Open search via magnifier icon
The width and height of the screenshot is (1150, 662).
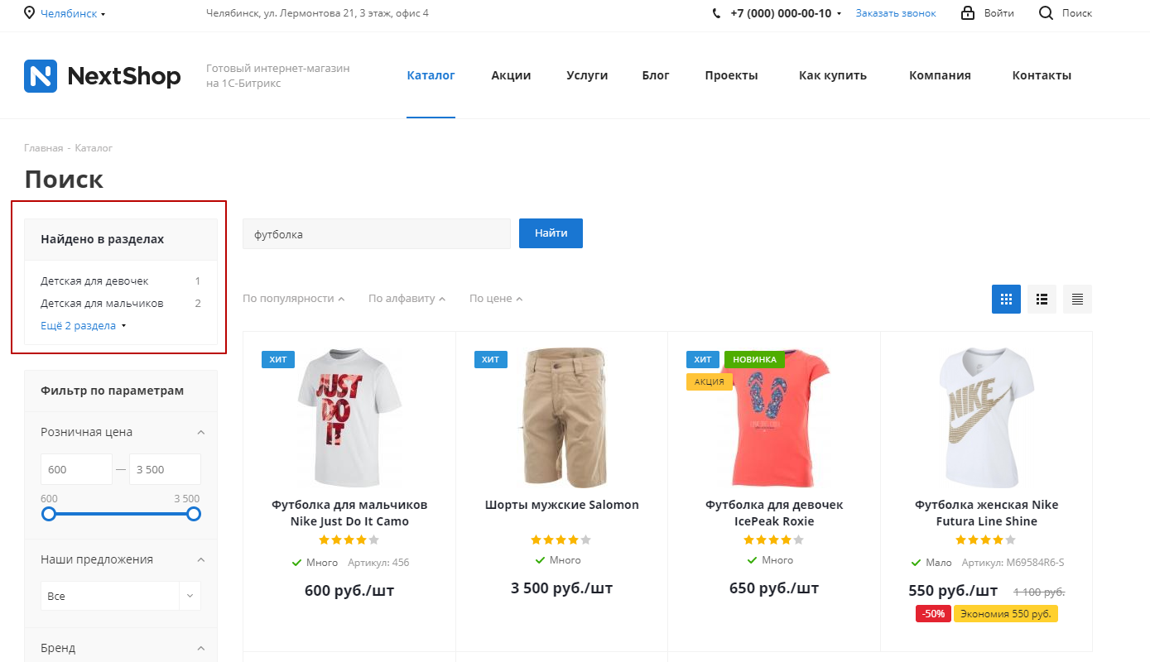pos(1046,13)
